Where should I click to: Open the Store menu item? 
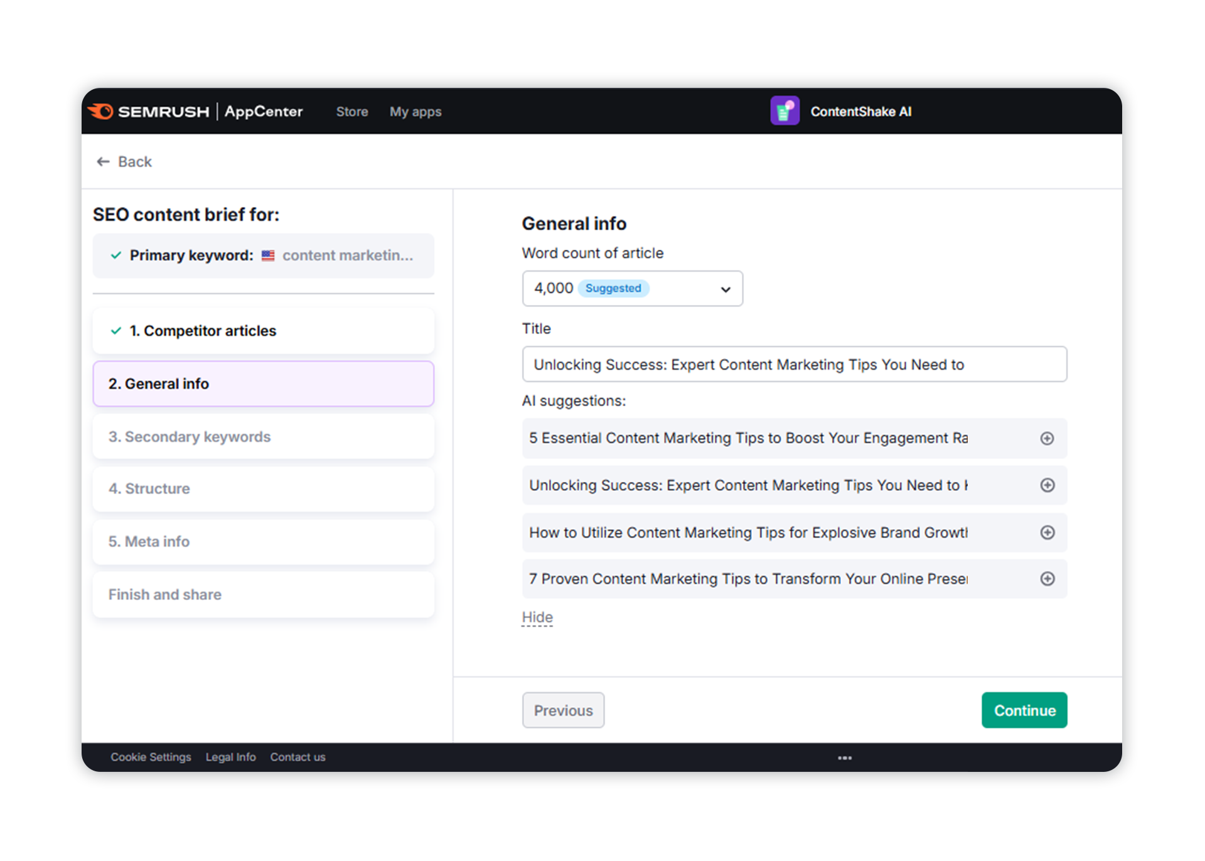click(351, 112)
